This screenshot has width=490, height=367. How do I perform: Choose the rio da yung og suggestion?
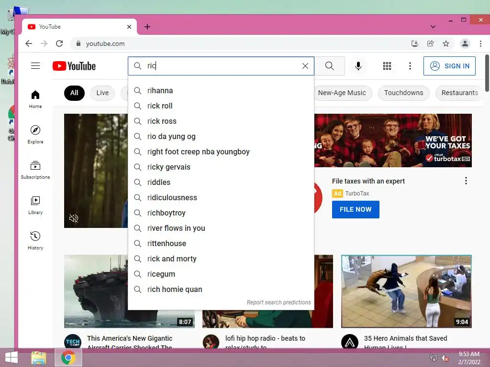[221, 136]
